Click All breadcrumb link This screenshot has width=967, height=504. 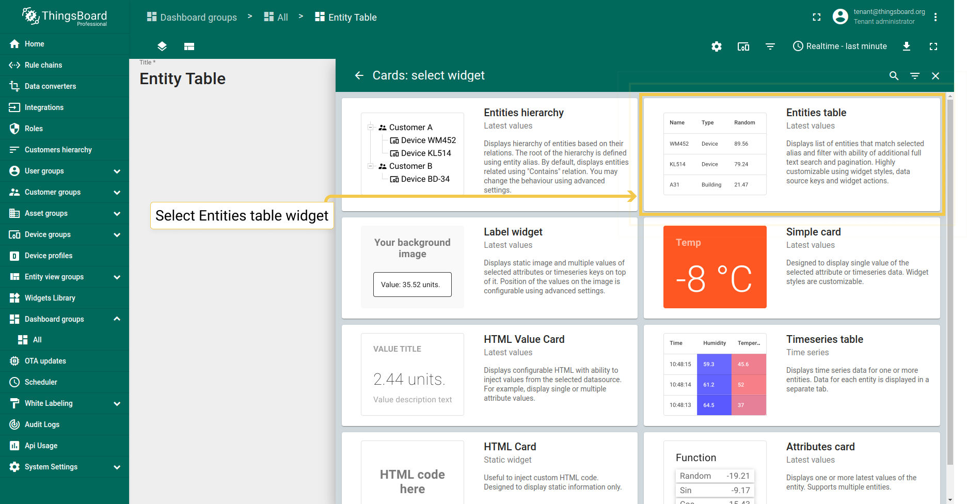point(276,17)
